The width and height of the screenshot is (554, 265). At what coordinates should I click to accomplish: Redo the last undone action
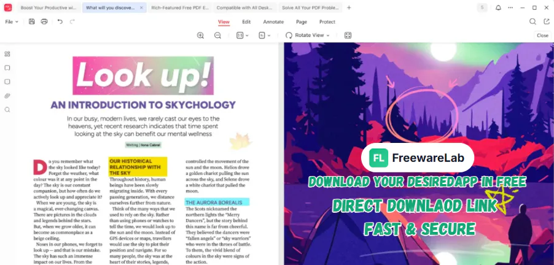pyautogui.click(x=72, y=21)
